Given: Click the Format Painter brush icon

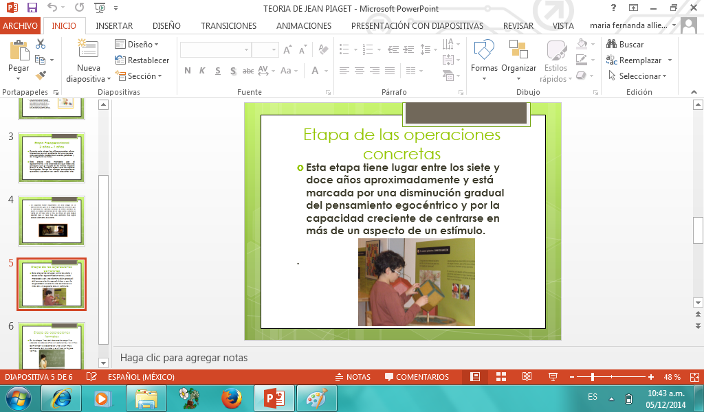Looking at the screenshot, I should 41,75.
